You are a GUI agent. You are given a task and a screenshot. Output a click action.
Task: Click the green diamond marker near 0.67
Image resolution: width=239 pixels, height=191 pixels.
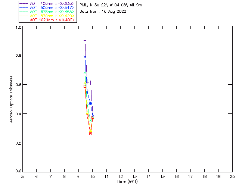[85, 73]
